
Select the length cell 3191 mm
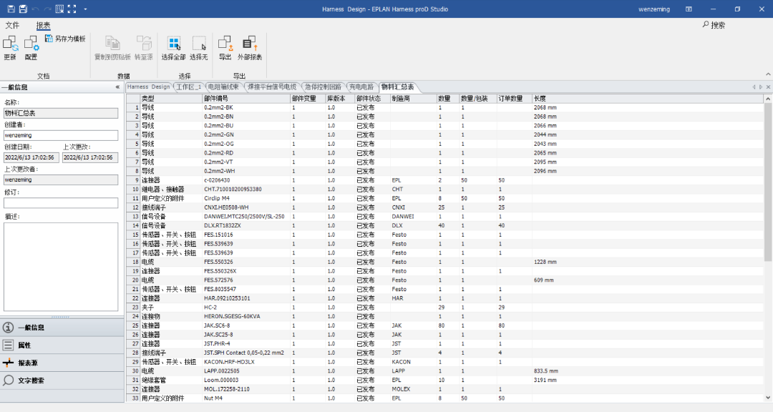[648, 380]
